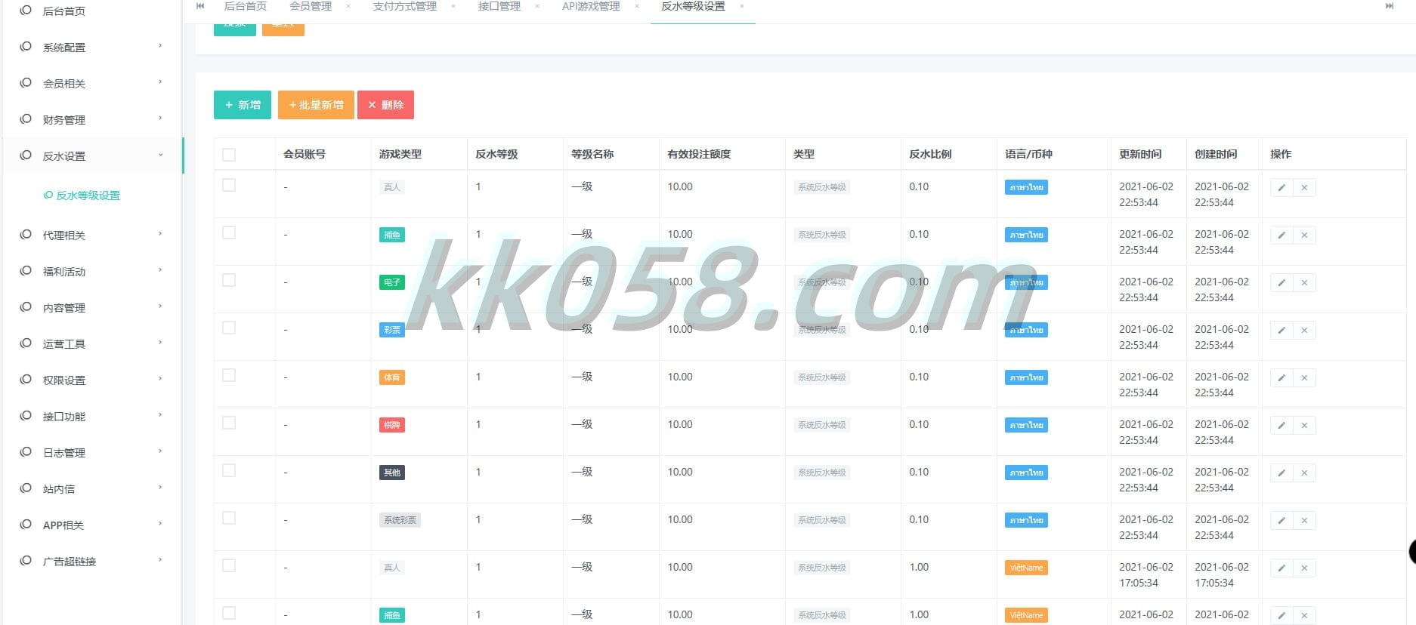Edit the 系统彩票 game type row
Image resolution: width=1416 pixels, height=625 pixels.
pos(1282,520)
